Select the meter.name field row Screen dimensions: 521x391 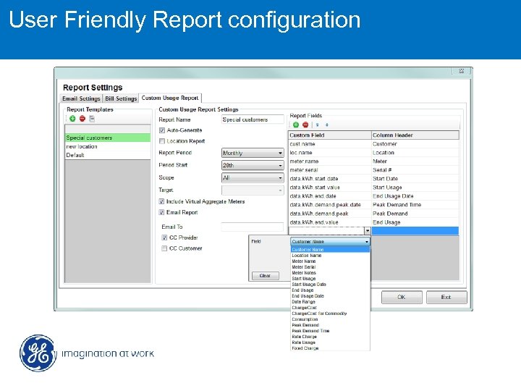pos(373,161)
